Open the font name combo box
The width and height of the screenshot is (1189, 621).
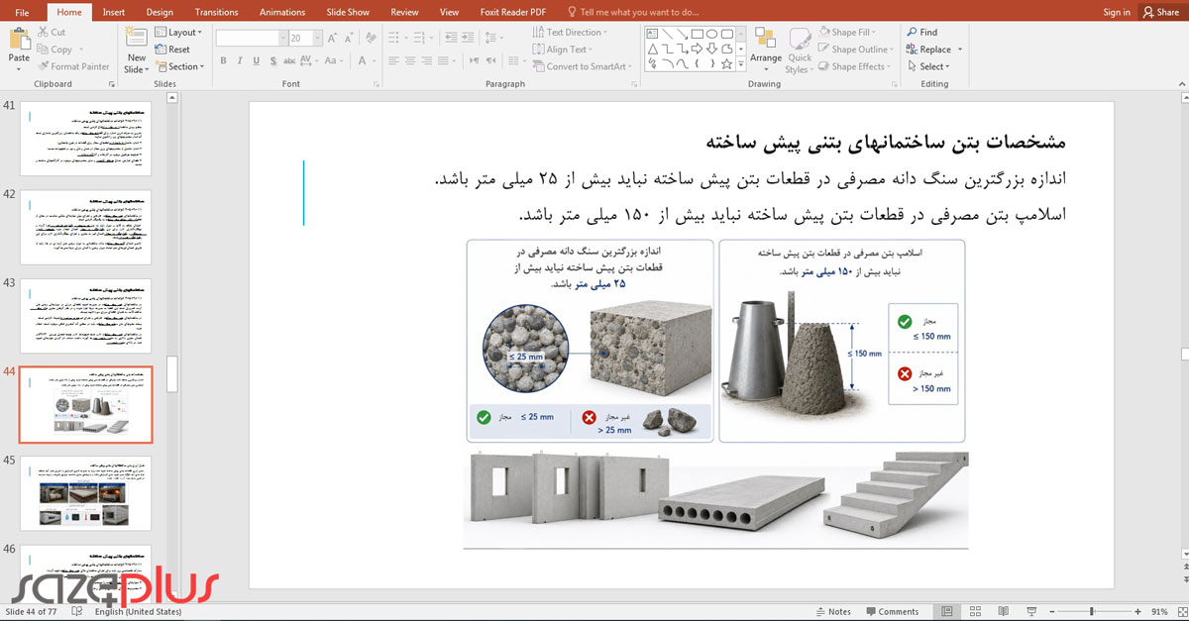[x=251, y=38]
